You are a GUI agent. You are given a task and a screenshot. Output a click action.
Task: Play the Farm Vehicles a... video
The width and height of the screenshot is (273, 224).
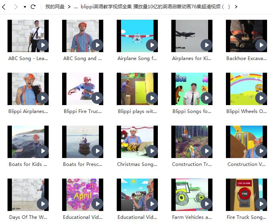tap(207, 204)
